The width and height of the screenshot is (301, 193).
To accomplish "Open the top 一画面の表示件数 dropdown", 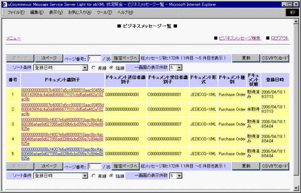I will (179, 67).
